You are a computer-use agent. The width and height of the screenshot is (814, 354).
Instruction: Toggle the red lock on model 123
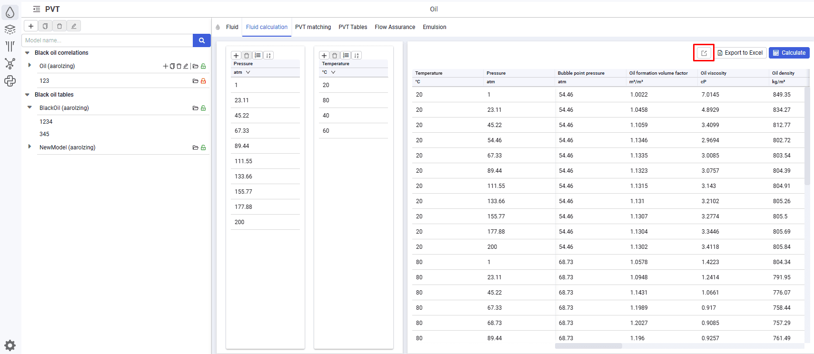[x=203, y=81]
